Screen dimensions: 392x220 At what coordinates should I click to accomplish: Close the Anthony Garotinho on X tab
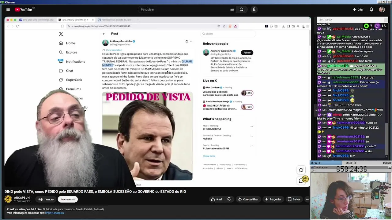pos(93,20)
